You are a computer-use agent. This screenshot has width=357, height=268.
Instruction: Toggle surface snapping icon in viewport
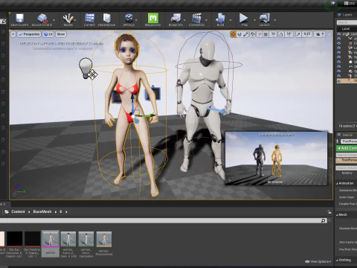[x=260, y=34]
